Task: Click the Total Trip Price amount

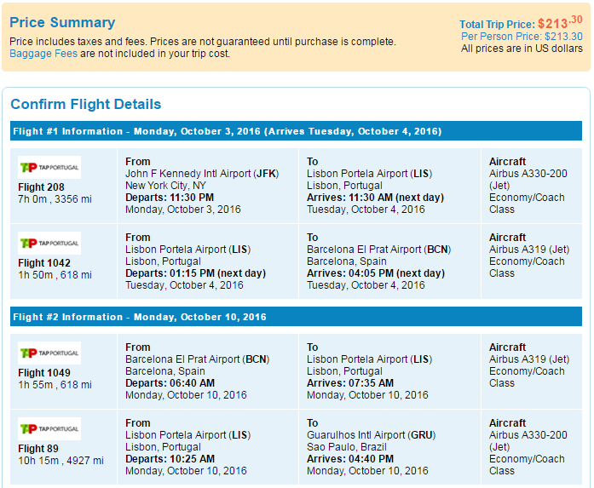Action: (560, 23)
